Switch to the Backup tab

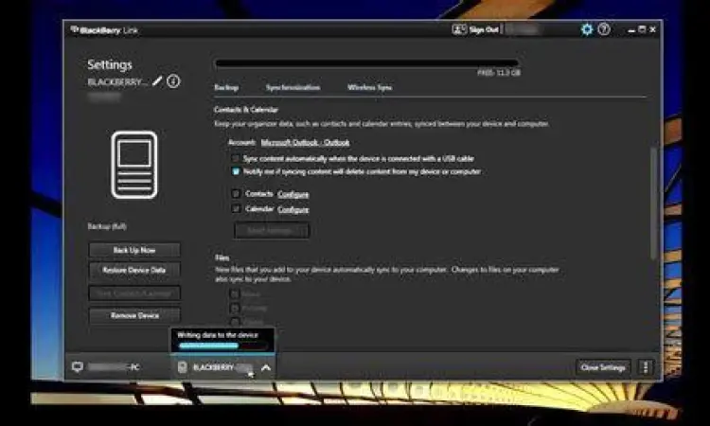tap(226, 87)
